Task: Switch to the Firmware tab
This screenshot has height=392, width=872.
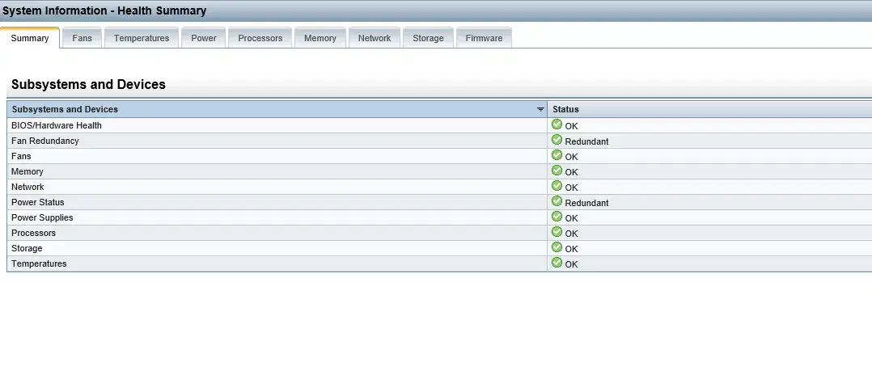Action: point(484,38)
